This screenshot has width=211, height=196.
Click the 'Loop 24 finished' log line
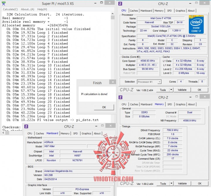pos(38,116)
